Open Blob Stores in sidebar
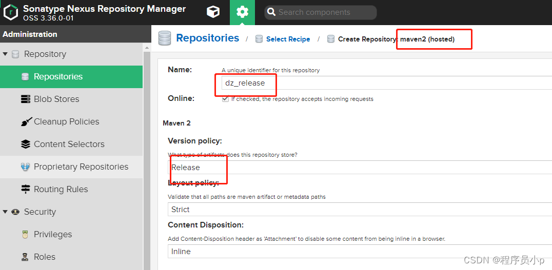This screenshot has height=270, width=552. tap(71, 99)
